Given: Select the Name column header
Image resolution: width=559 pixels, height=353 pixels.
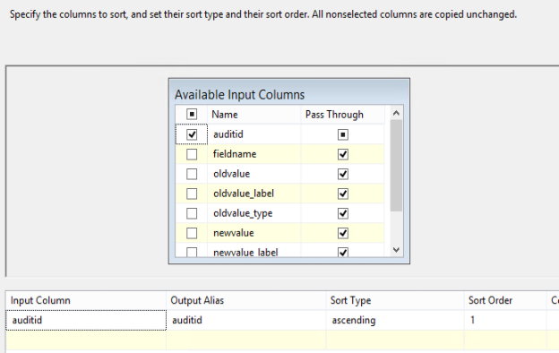Looking at the screenshot, I should 254,115.
